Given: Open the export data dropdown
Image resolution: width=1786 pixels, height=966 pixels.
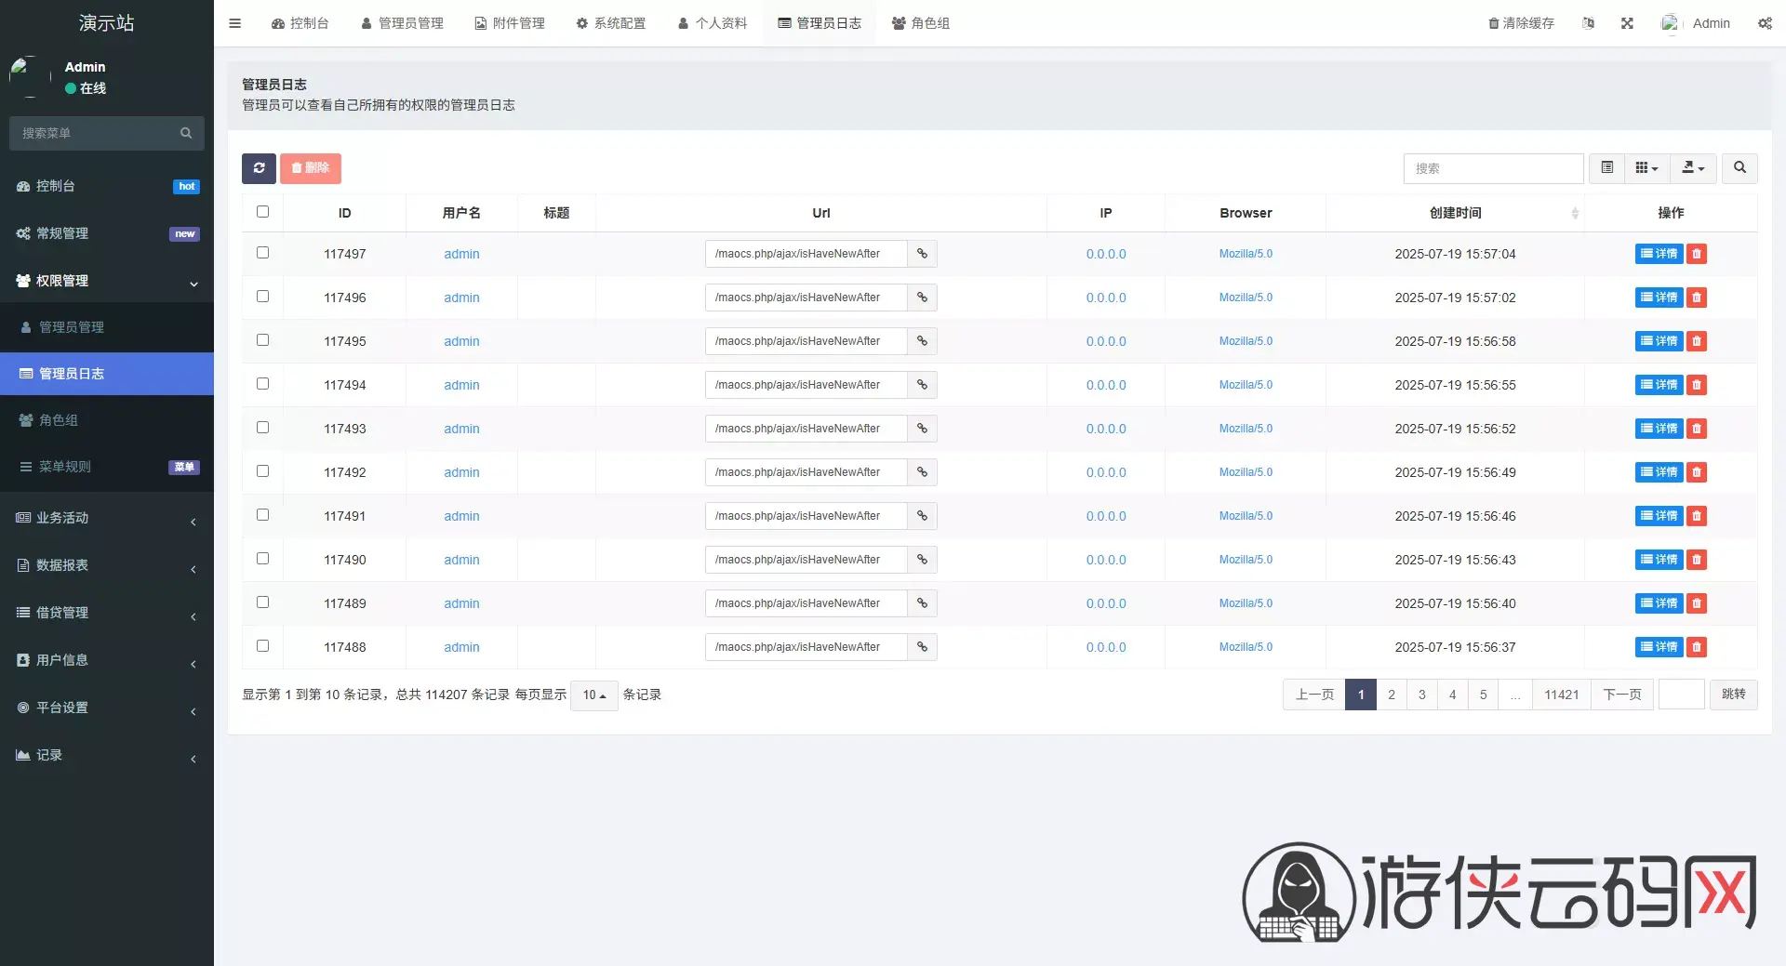Looking at the screenshot, I should point(1693,168).
